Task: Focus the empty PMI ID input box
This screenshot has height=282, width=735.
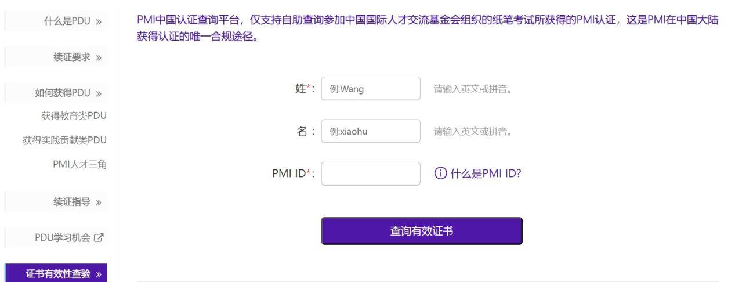Action: click(x=371, y=173)
